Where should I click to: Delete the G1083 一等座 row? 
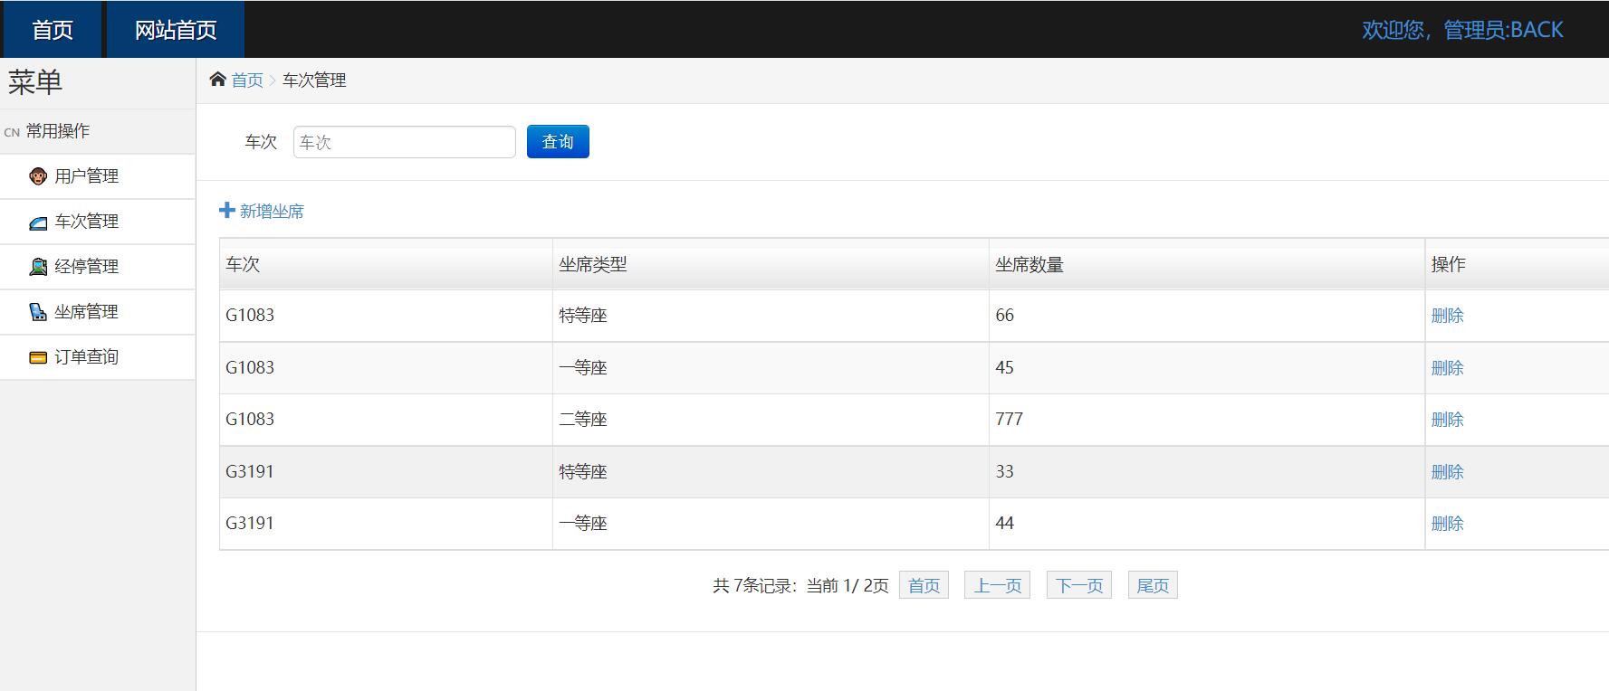point(1447,368)
